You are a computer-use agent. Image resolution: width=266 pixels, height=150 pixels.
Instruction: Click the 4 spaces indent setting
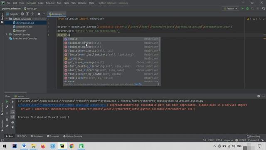point(229,140)
